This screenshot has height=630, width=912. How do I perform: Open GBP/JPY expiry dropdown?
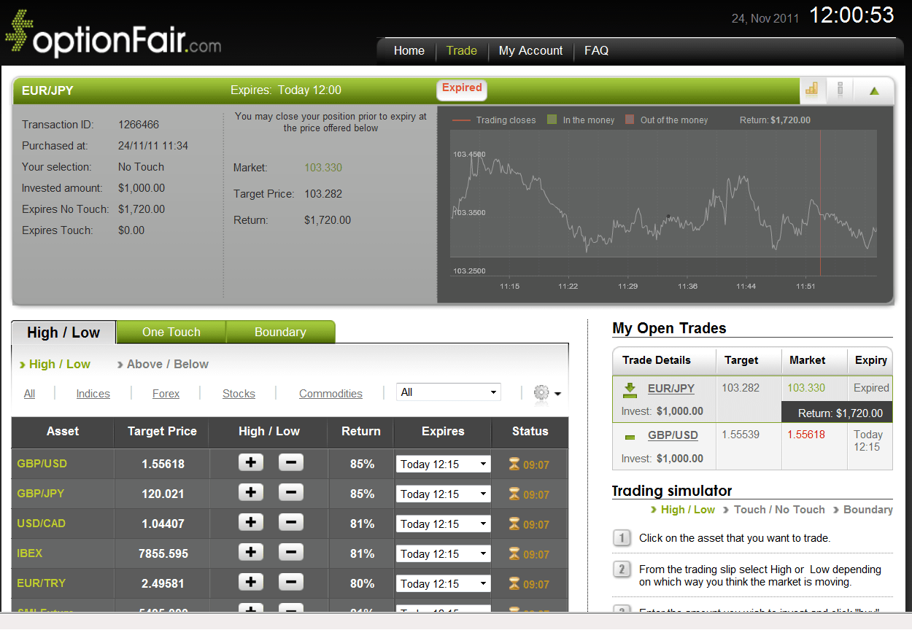[444, 494]
